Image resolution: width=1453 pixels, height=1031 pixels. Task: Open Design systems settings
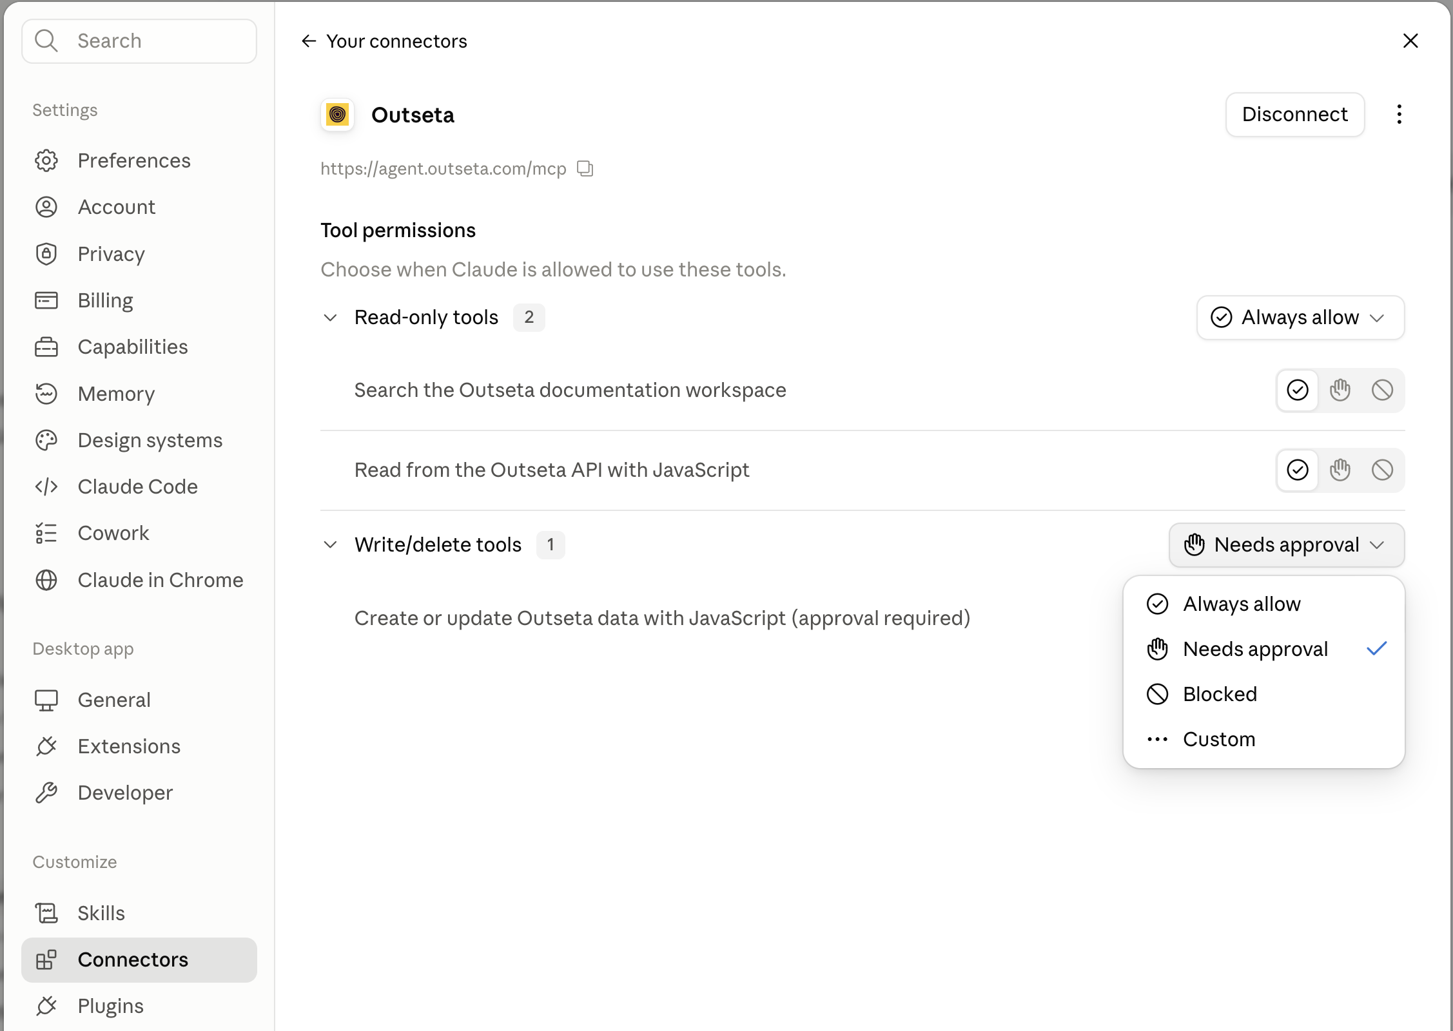point(139,440)
